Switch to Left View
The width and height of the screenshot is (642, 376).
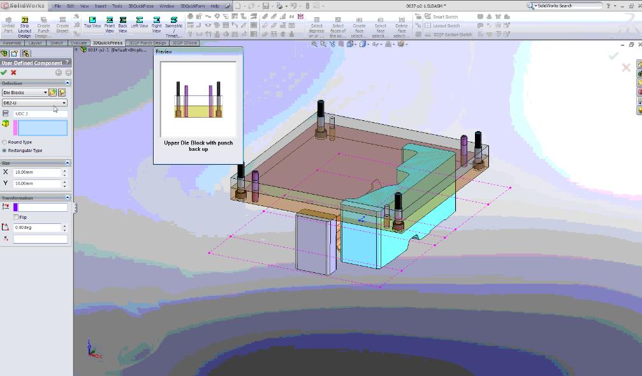139,22
